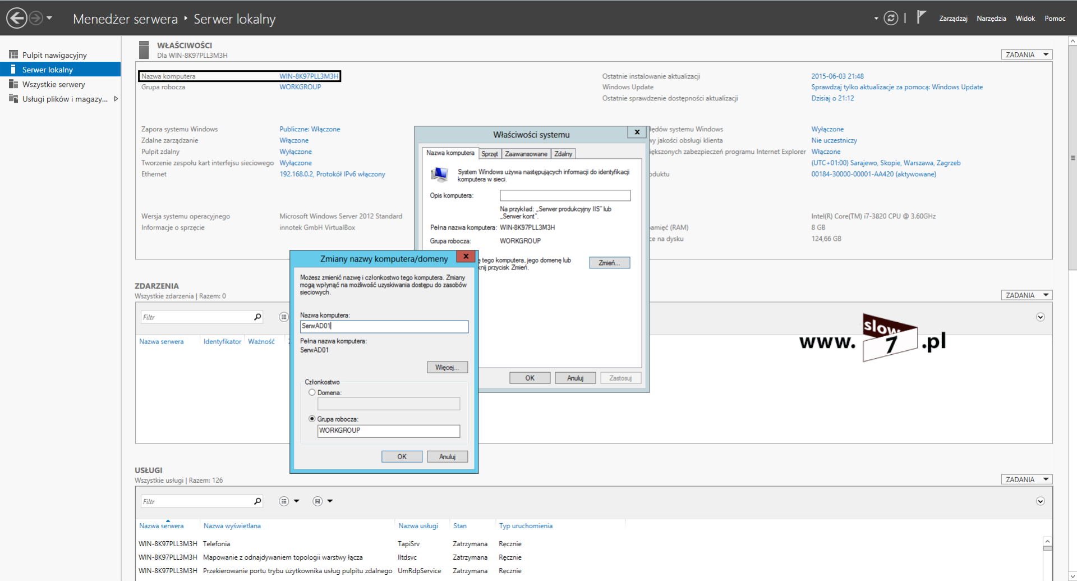The width and height of the screenshot is (1077, 581).
Task: Select the Domena radio button
Action: point(312,393)
